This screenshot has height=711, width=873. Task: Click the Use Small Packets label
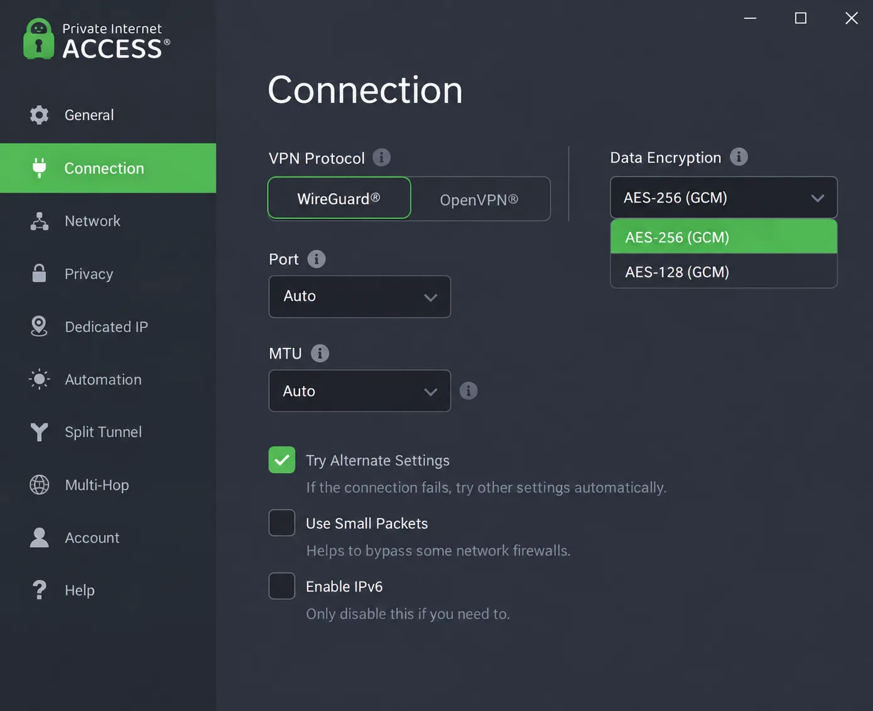point(367,523)
